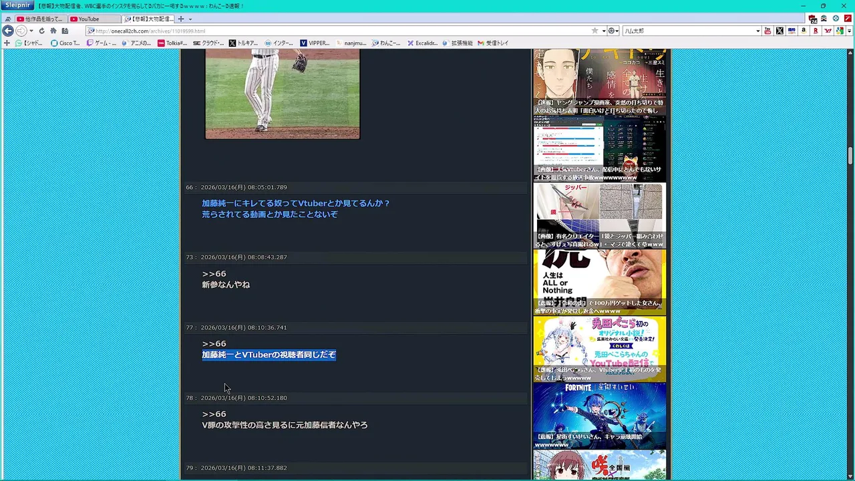Image resolution: width=855 pixels, height=481 pixels.
Task: Open the インター bookmark
Action: pyautogui.click(x=279, y=43)
